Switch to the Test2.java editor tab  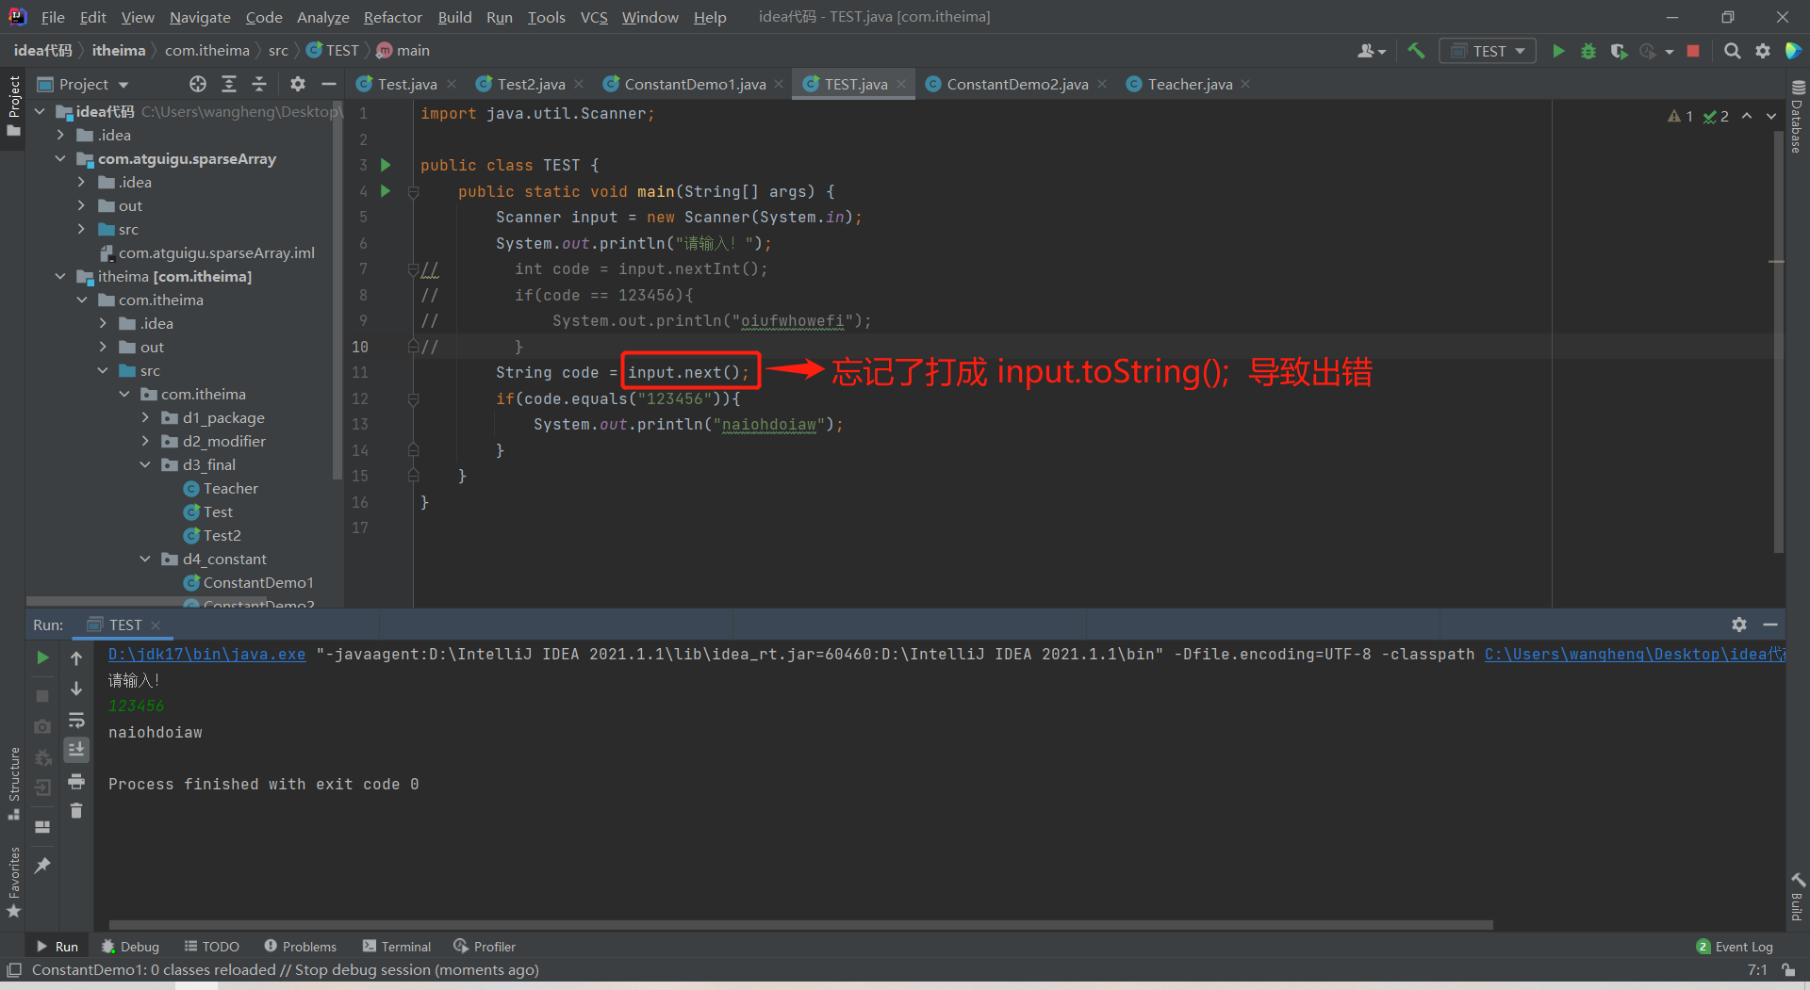click(530, 84)
